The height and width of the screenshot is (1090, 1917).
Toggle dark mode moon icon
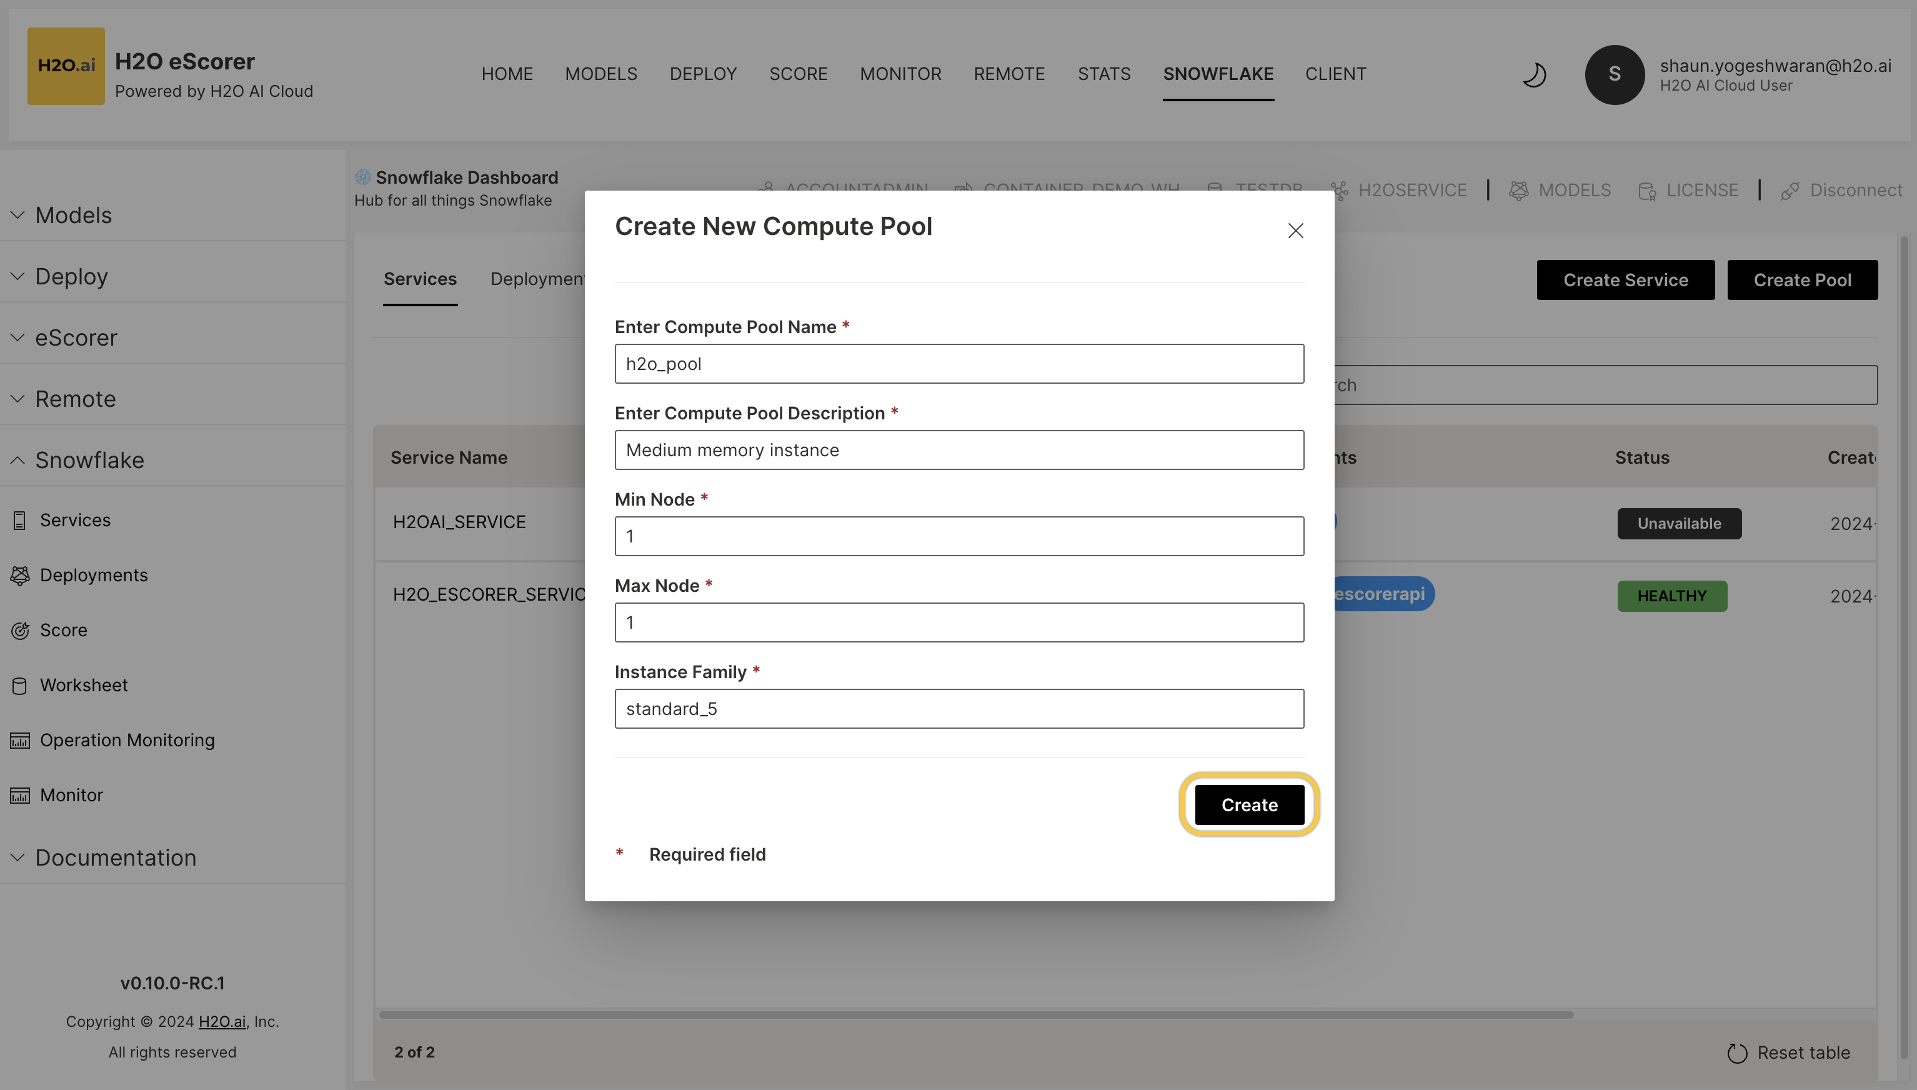click(1534, 75)
